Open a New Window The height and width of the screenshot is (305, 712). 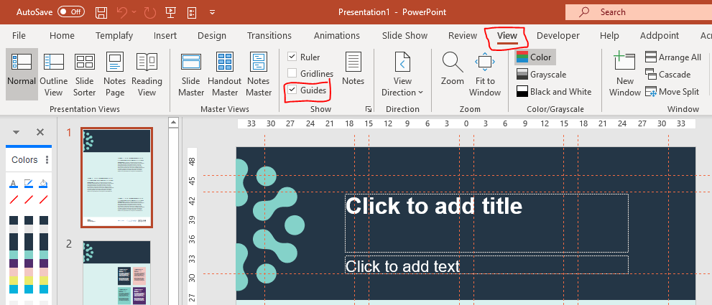[x=625, y=75]
